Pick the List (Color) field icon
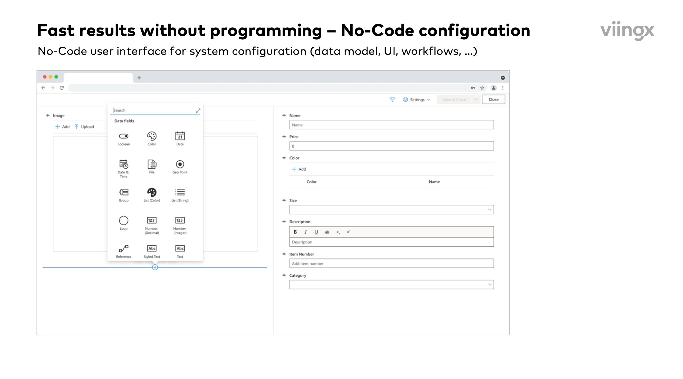This screenshot has height=379, width=683. coord(152,192)
